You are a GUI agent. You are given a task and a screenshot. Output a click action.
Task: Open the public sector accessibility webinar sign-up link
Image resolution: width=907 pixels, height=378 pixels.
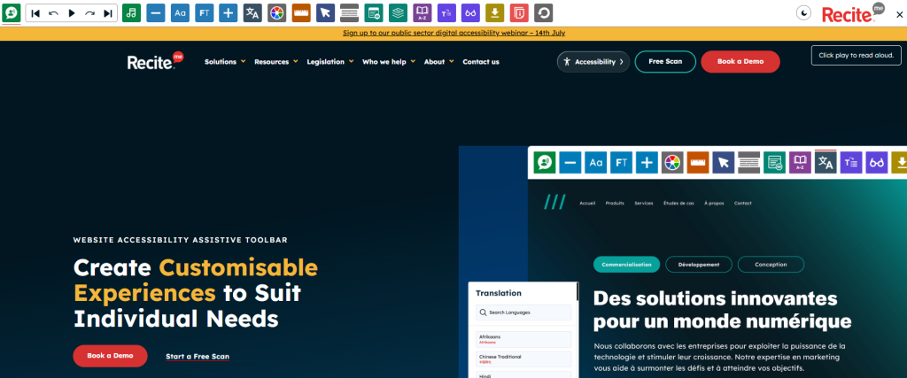pos(454,33)
